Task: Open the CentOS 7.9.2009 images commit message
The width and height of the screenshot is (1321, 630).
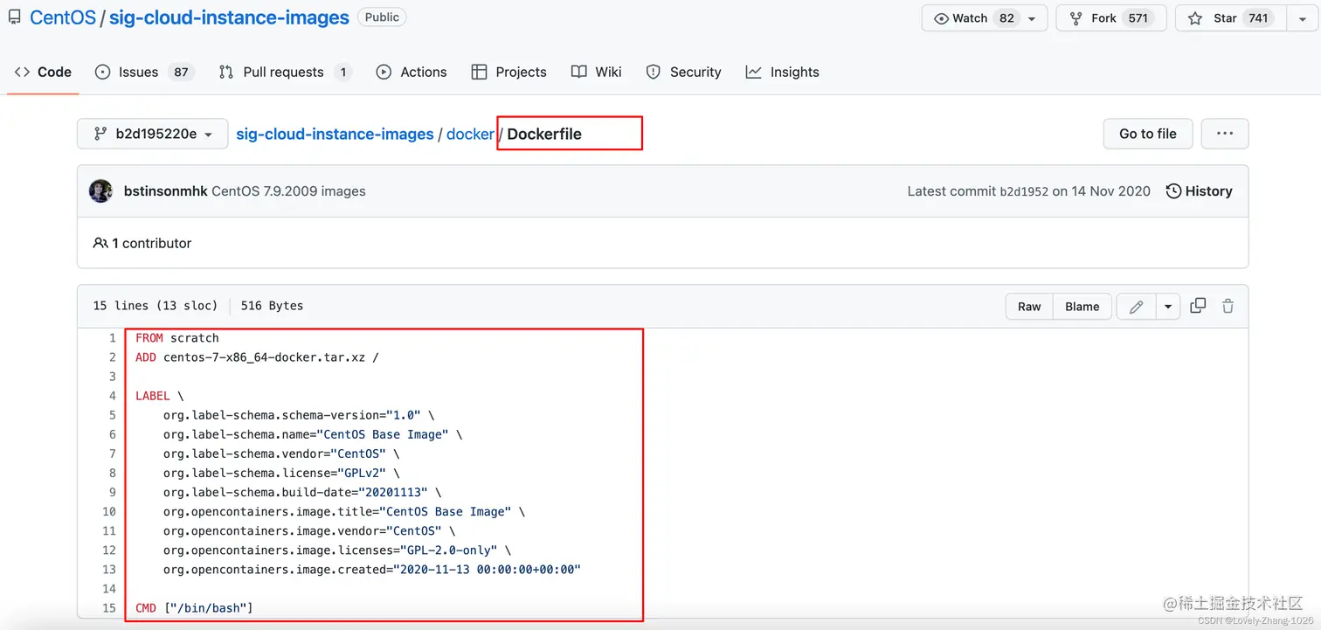Action: click(x=288, y=191)
